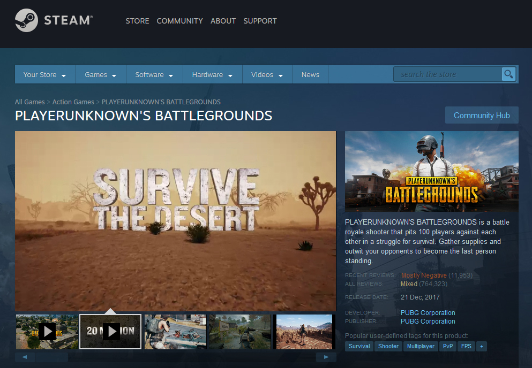The height and width of the screenshot is (368, 532).
Task: Click the thumbnail strip scrollbar handle
Action: point(52,357)
